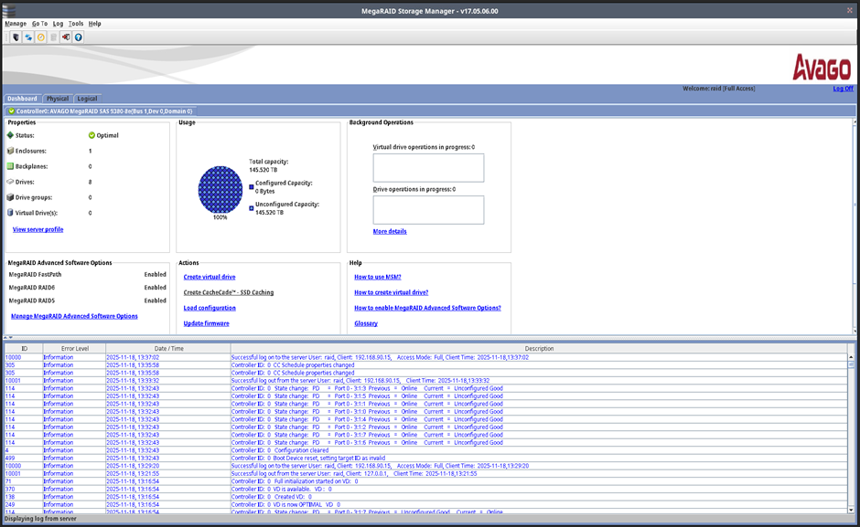Open the Update firmware link
The height and width of the screenshot is (527, 860).
coord(206,323)
